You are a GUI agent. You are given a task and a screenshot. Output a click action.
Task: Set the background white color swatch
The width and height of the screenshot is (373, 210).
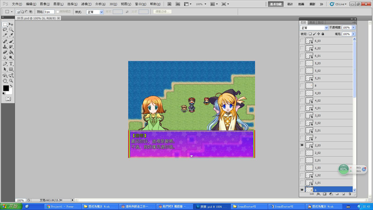[x=10, y=92]
